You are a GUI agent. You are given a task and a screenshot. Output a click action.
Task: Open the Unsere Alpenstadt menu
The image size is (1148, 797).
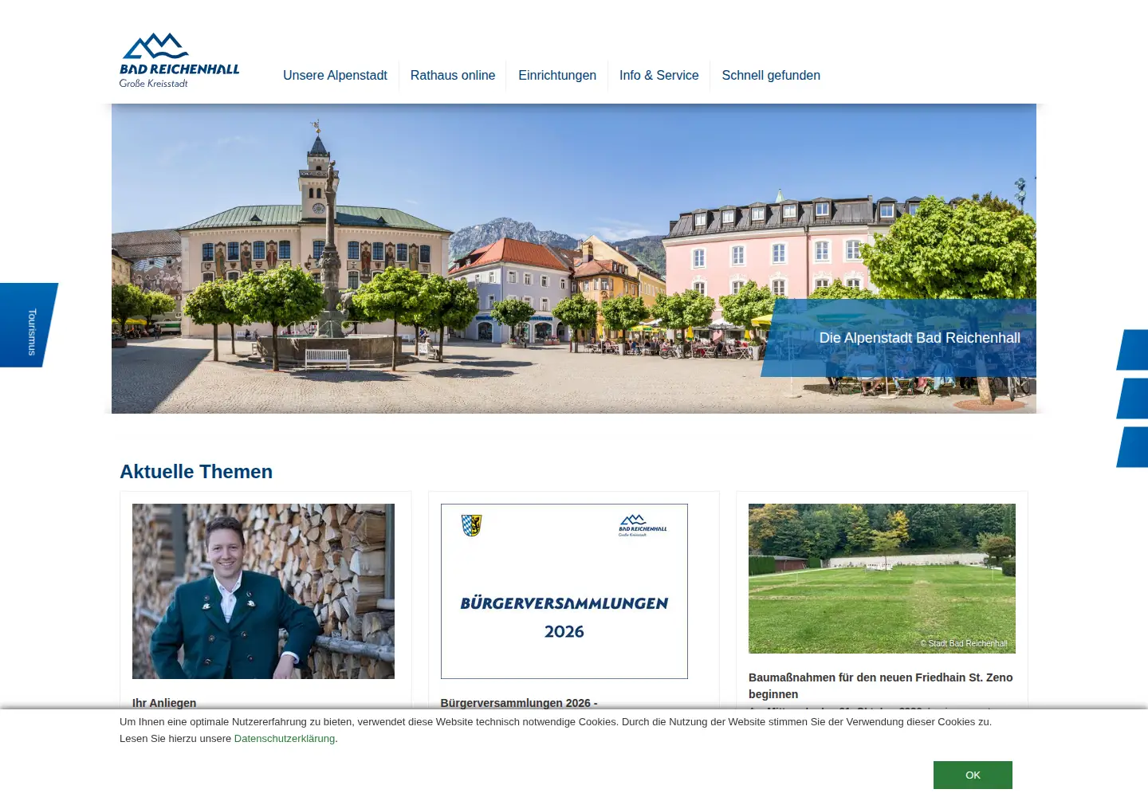pyautogui.click(x=335, y=76)
